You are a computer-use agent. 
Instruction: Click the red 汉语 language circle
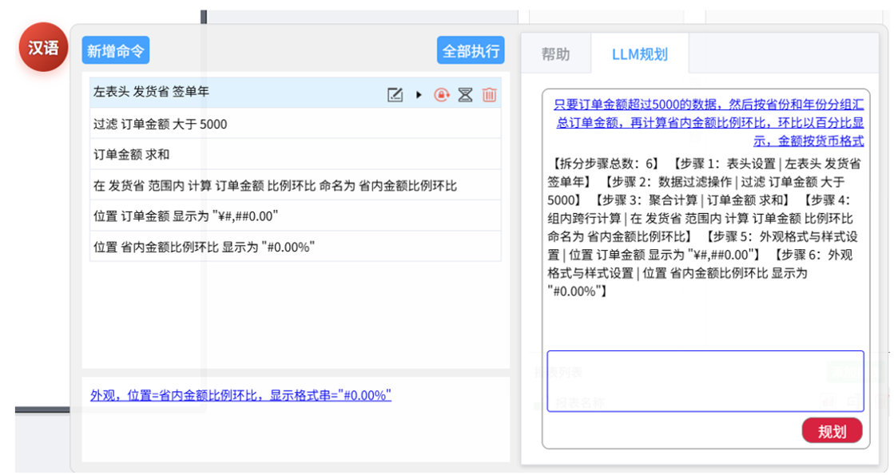pos(43,47)
